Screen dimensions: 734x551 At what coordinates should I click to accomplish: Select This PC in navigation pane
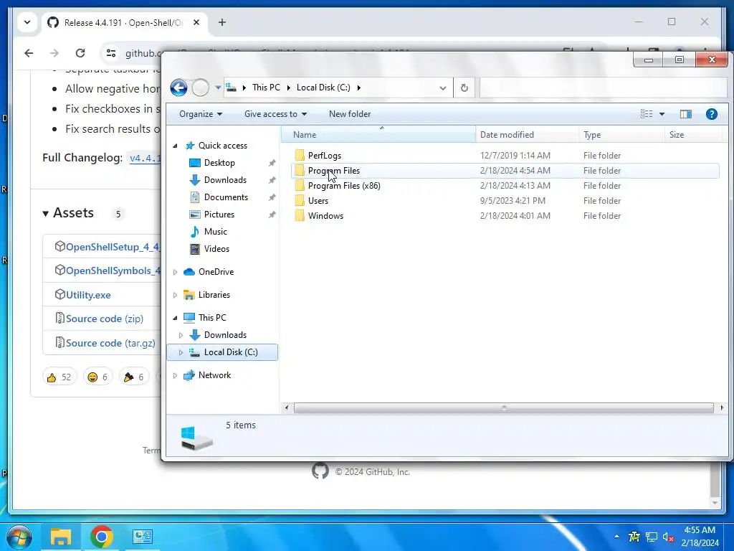[x=211, y=318]
